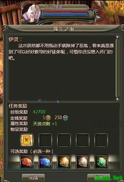Pick the white gem reward
The height and width of the screenshot is (182, 124).
tap(82, 162)
